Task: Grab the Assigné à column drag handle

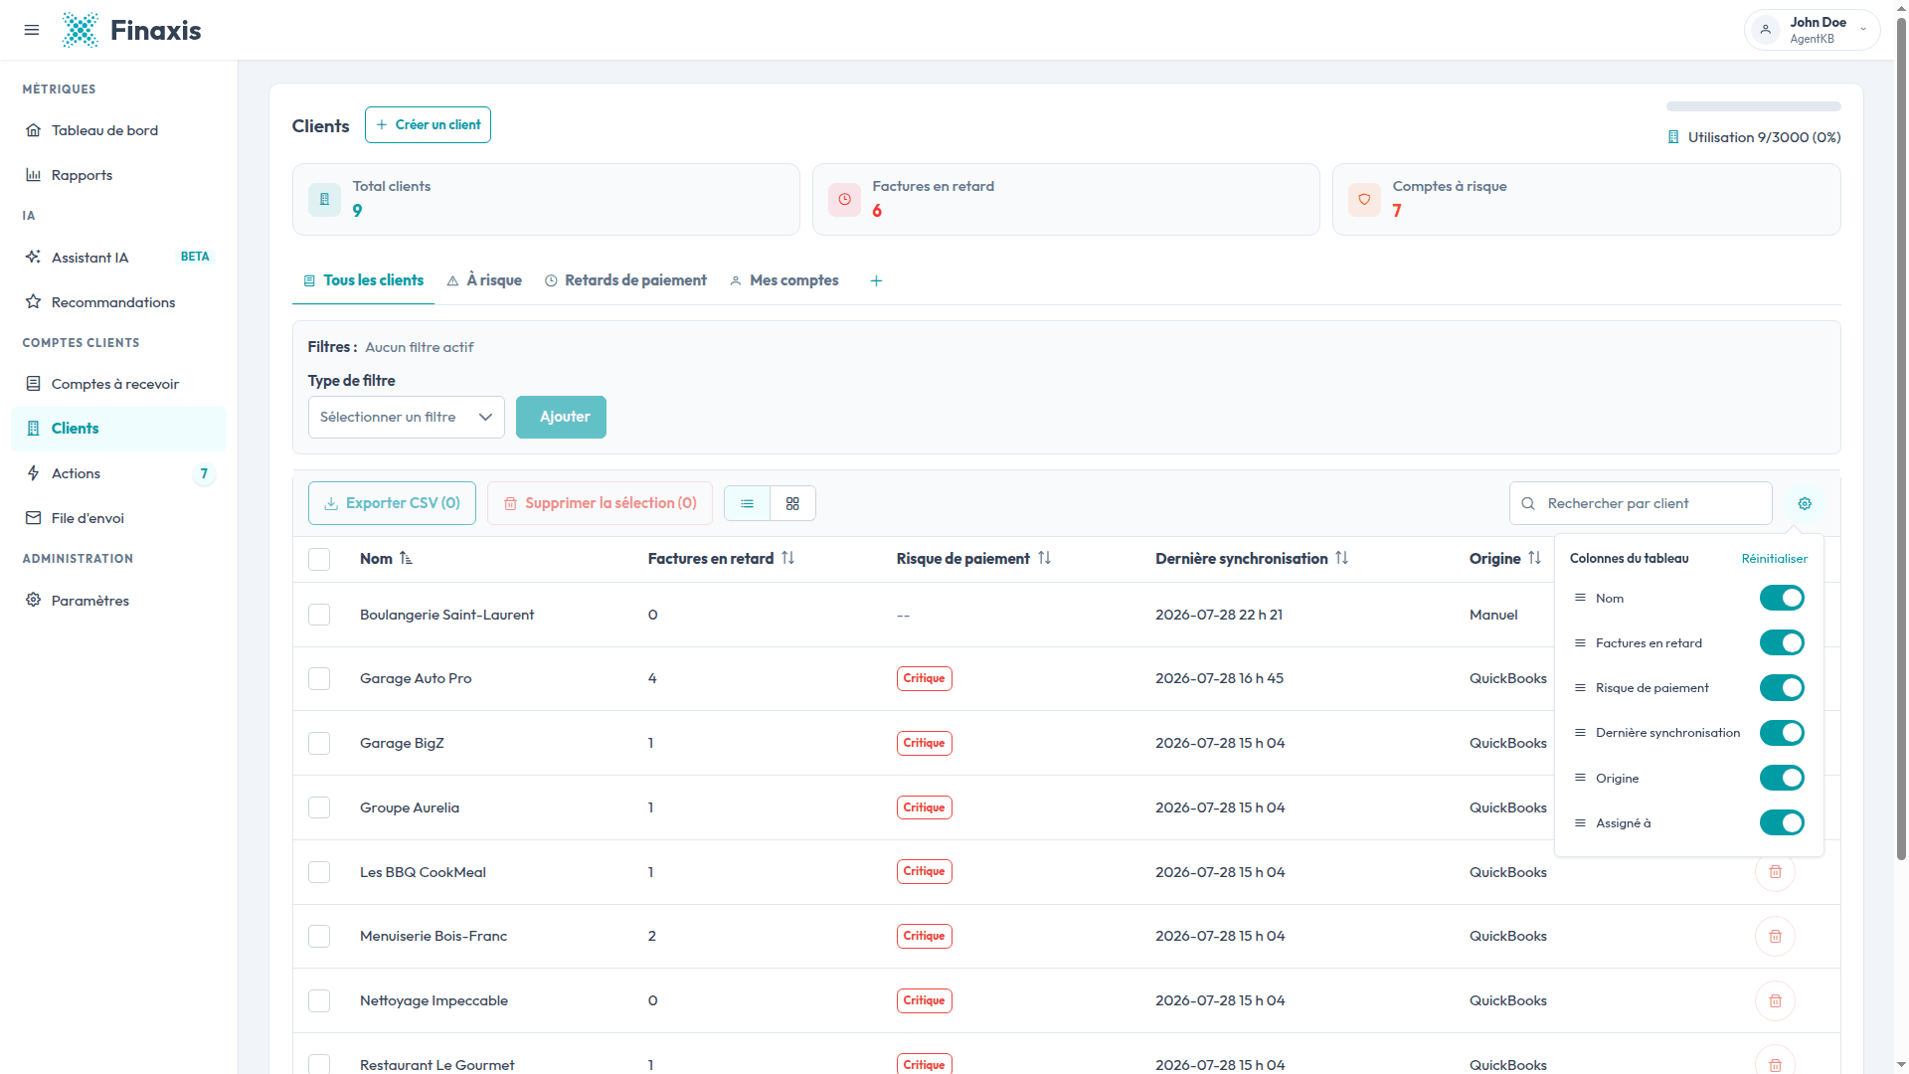Action: 1580,823
